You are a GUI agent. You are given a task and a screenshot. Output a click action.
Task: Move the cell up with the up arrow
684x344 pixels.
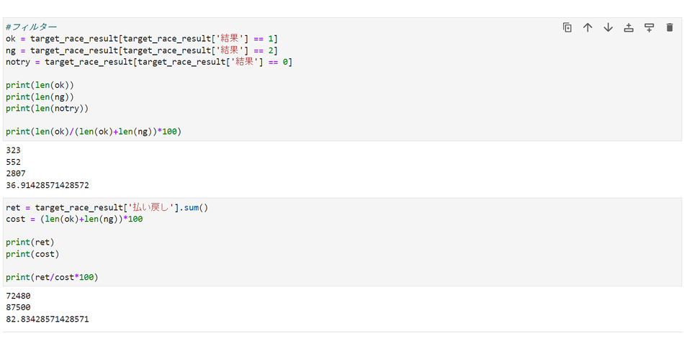tap(588, 27)
